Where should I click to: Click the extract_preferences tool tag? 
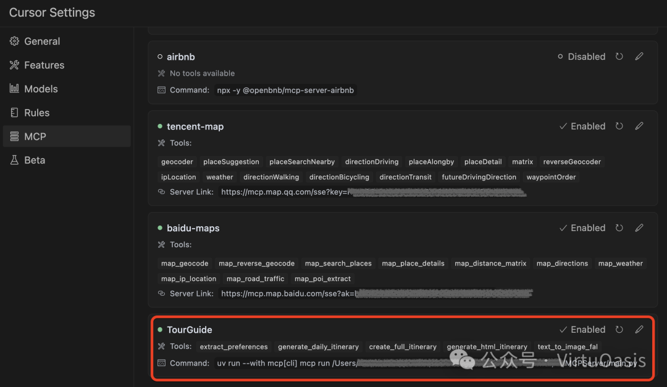[x=233, y=347]
